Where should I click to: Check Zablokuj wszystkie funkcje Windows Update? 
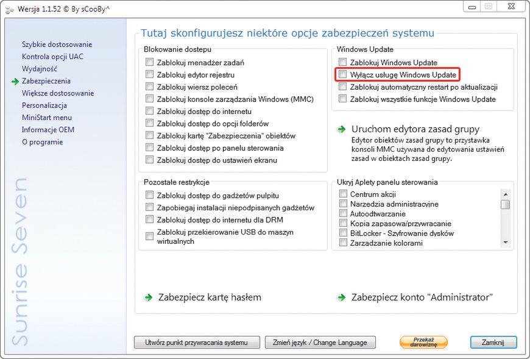point(343,99)
